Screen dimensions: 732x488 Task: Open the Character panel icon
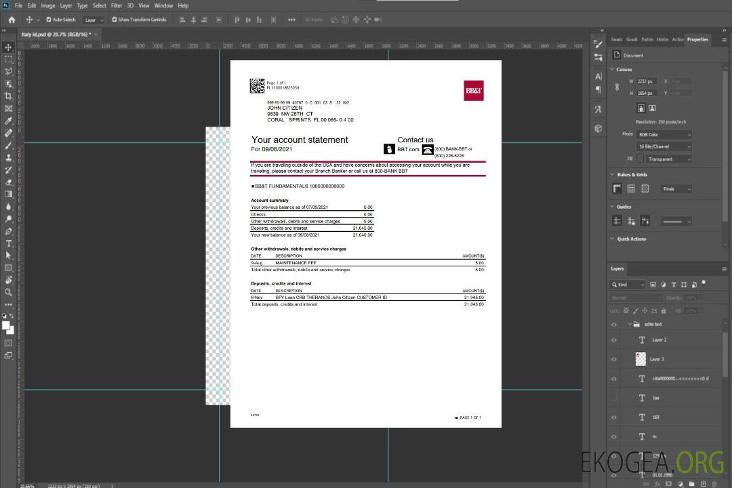point(598,77)
